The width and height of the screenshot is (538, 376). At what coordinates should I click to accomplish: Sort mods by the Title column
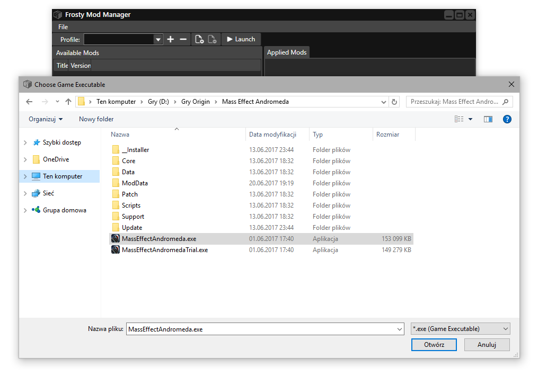point(62,66)
